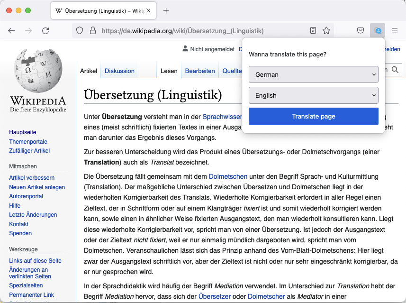Click the Wikipedia globe logo
Image resolution: width=406 pixels, height=303 pixels.
point(38,71)
